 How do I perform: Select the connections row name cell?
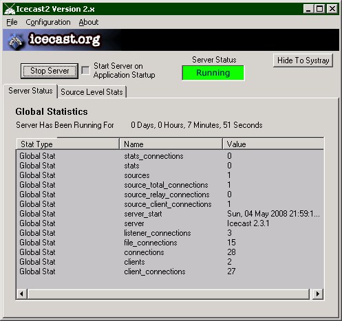[x=144, y=252]
